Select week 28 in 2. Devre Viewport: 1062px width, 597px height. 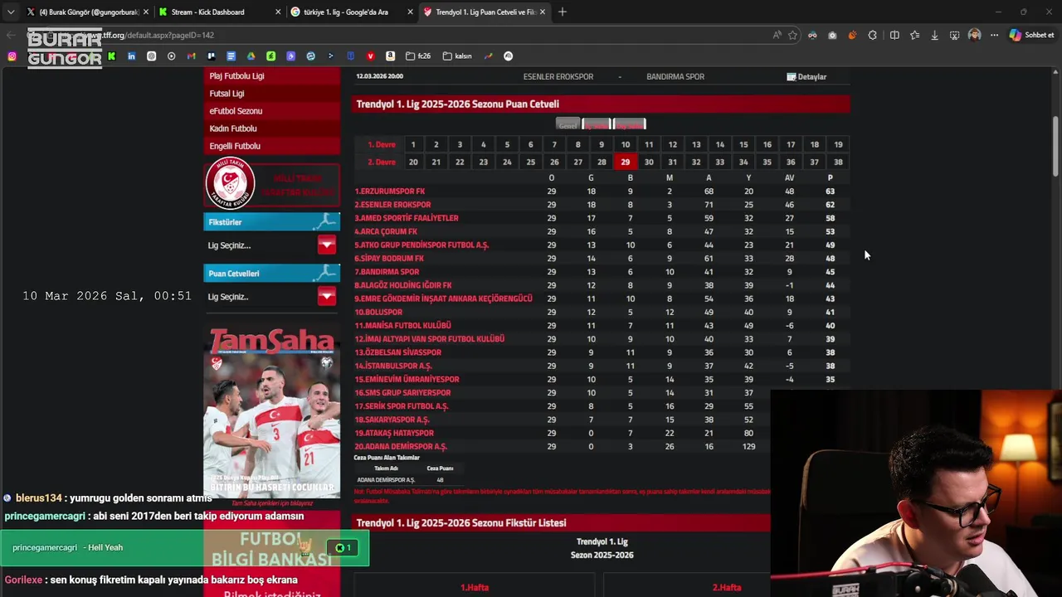[602, 162]
